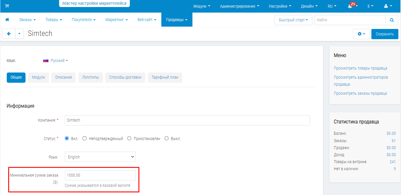
Task: Switch to the 'Тарифный план' tab
Action: [x=165, y=77]
